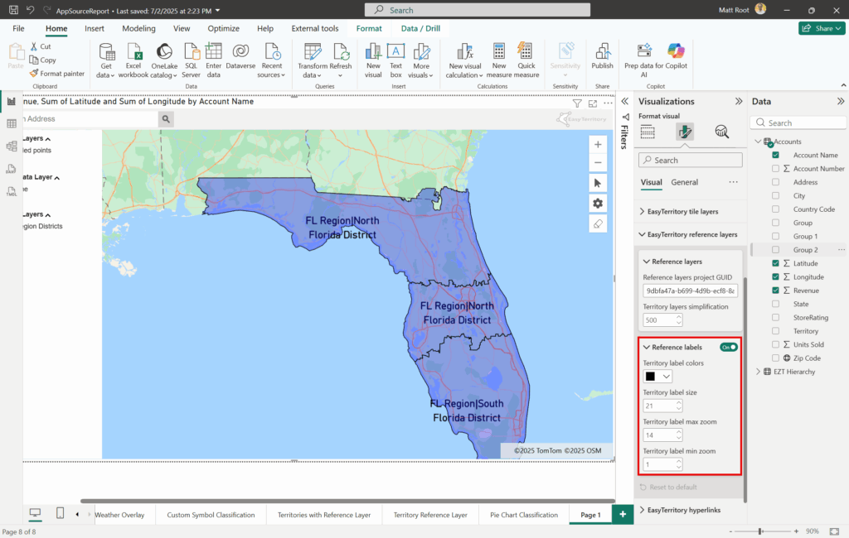This screenshot has width=849, height=538.
Task: Open Focus mode for the visual
Action: (593, 103)
